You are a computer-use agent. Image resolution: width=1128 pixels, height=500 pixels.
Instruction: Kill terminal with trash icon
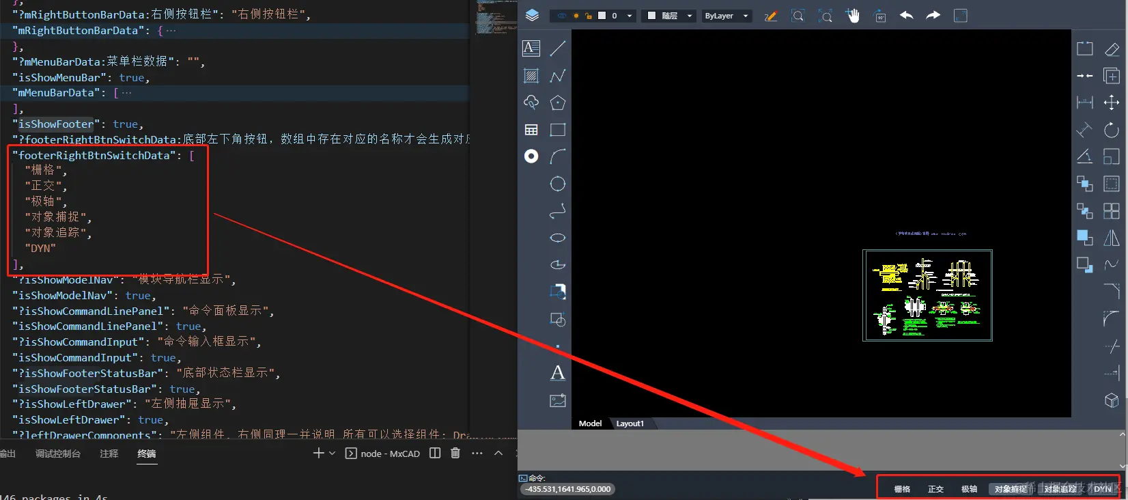point(455,453)
